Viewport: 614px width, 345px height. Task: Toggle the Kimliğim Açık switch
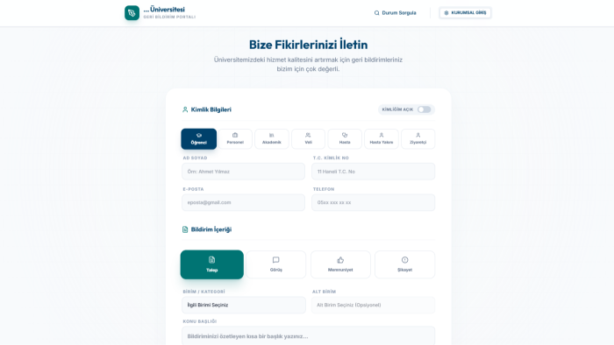tap(424, 109)
